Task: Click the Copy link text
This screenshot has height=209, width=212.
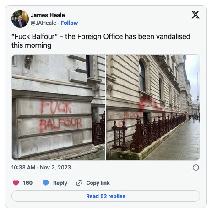Action: [x=98, y=183]
